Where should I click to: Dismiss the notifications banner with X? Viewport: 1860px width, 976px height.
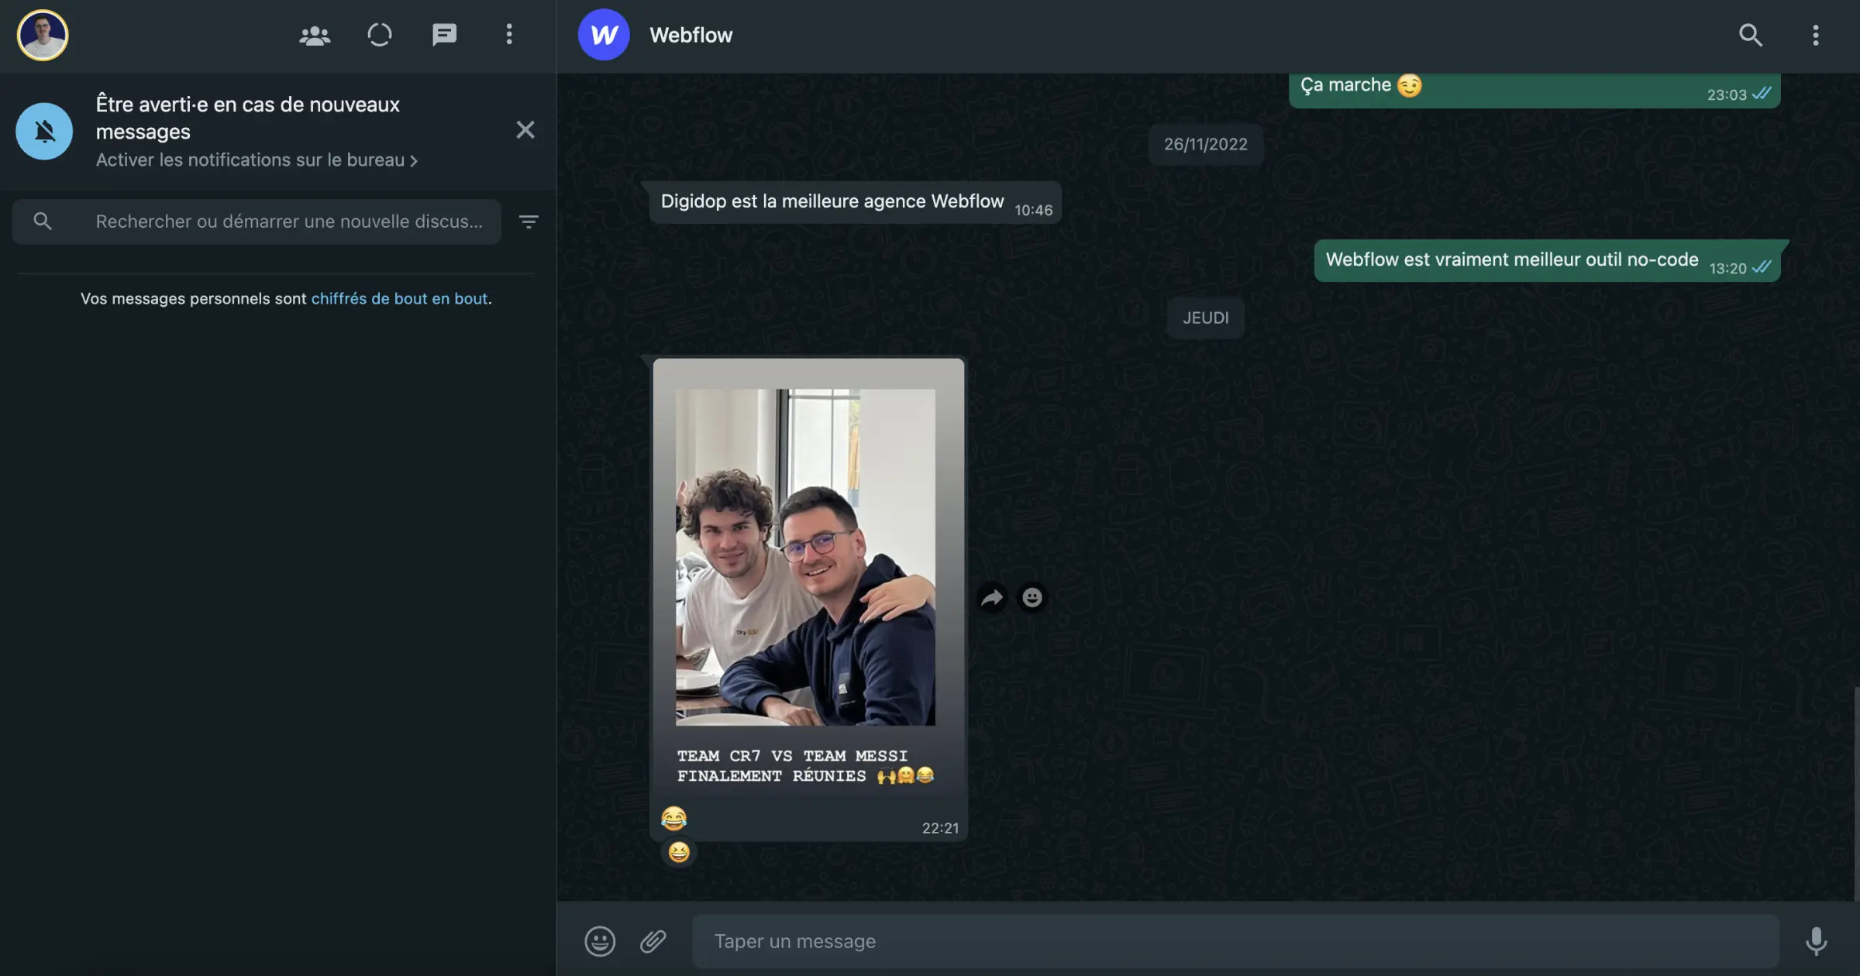coord(525,129)
